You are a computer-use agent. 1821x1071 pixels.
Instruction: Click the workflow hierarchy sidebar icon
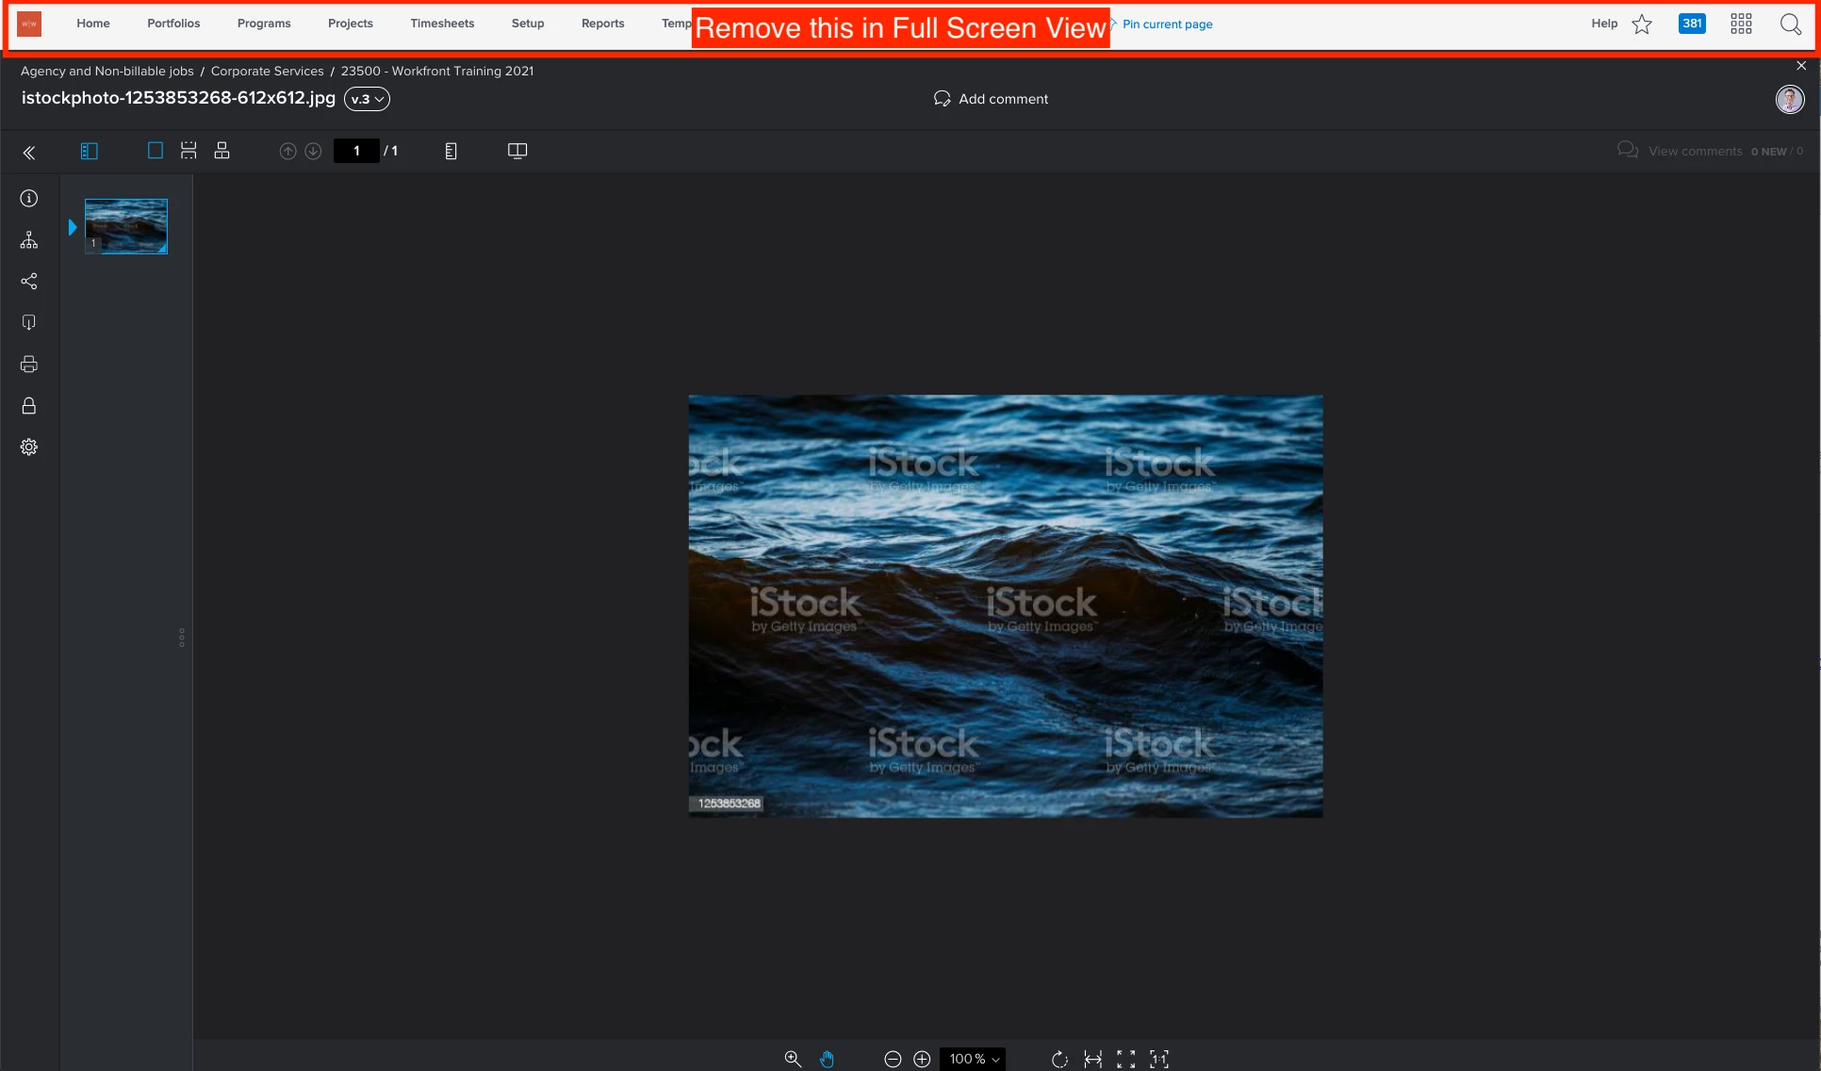pos(29,240)
